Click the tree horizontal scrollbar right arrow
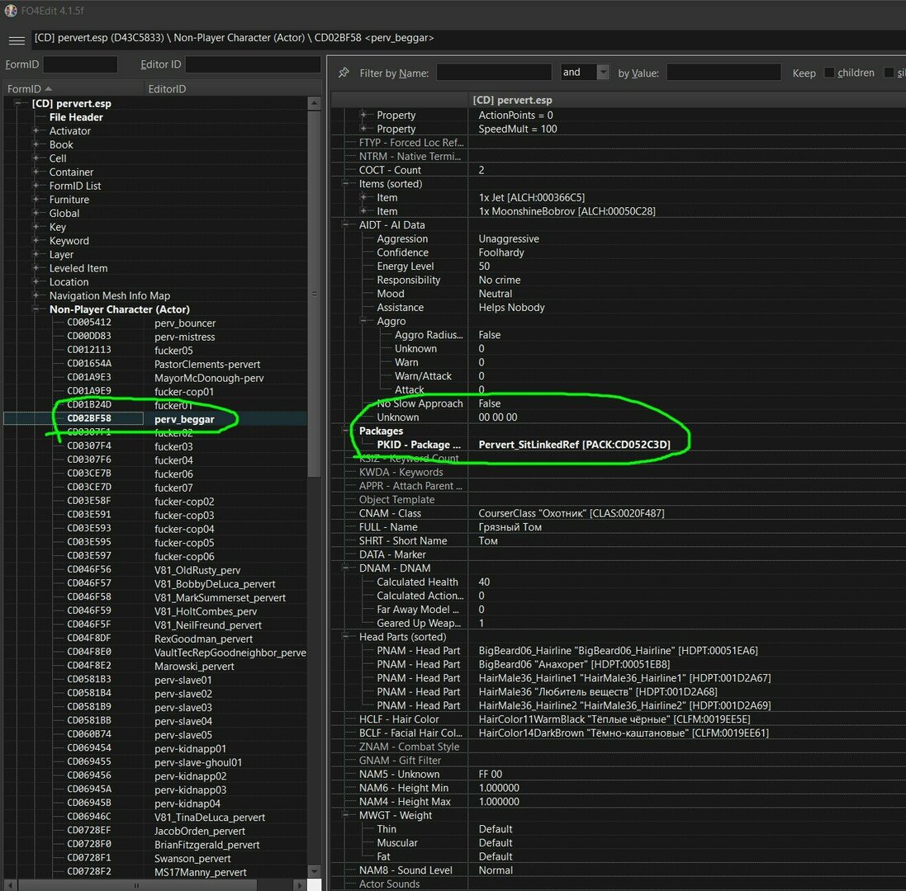The height and width of the screenshot is (891, 906). (x=298, y=884)
